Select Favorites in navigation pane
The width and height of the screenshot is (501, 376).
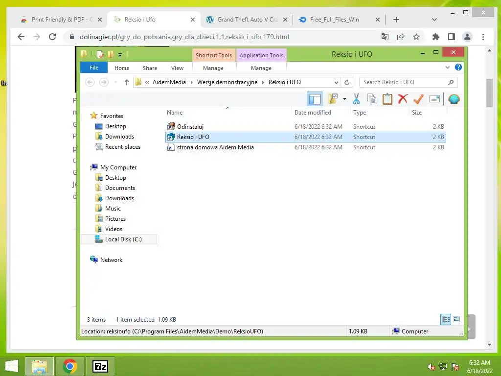point(112,116)
